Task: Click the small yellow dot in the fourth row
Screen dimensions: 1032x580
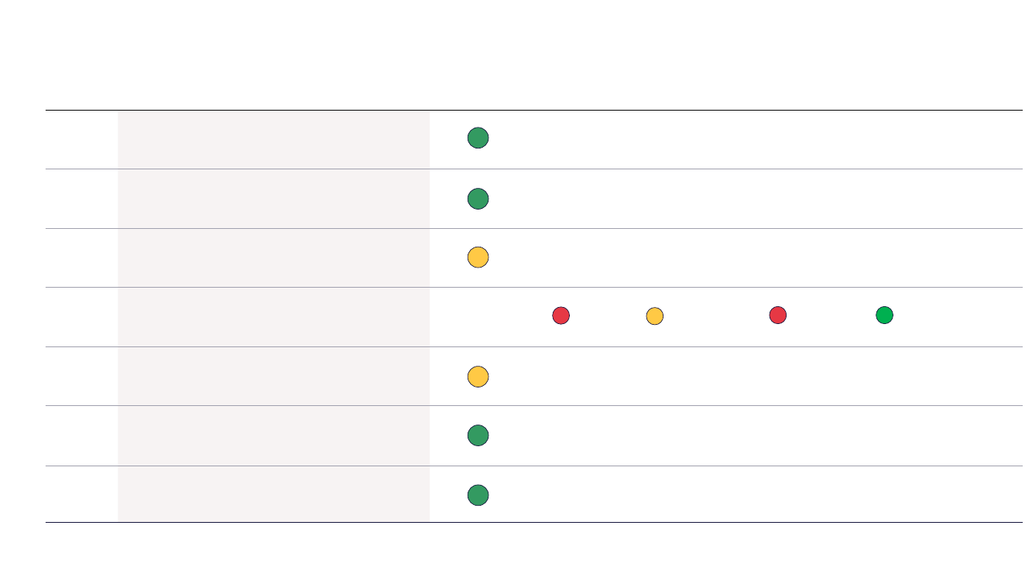Action: [x=654, y=316]
